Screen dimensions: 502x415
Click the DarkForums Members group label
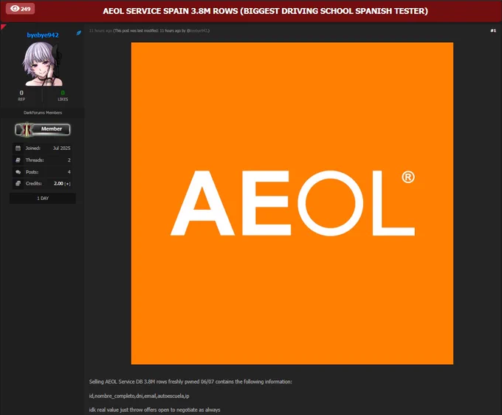(43, 113)
